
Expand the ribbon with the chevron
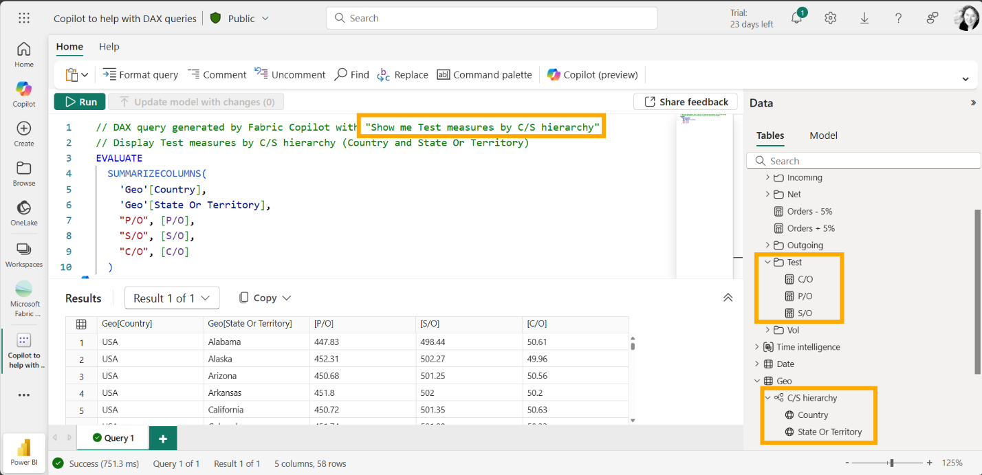pyautogui.click(x=965, y=79)
